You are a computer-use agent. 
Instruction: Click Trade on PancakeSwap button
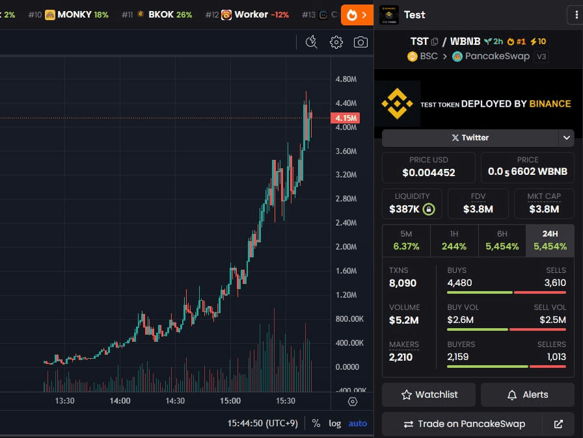pyautogui.click(x=463, y=424)
